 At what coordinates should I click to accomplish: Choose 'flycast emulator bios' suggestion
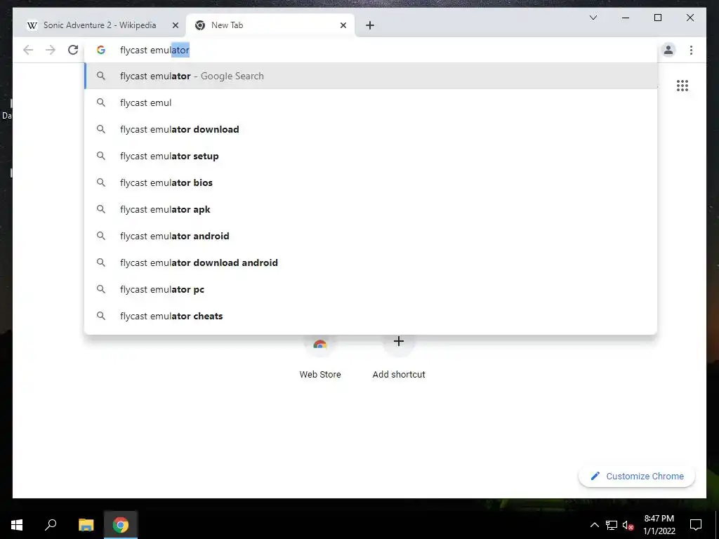(371, 182)
